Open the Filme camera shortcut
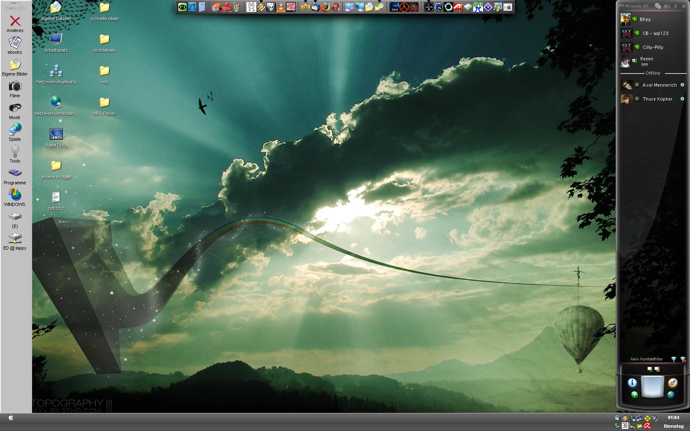The width and height of the screenshot is (690, 431). [x=15, y=89]
